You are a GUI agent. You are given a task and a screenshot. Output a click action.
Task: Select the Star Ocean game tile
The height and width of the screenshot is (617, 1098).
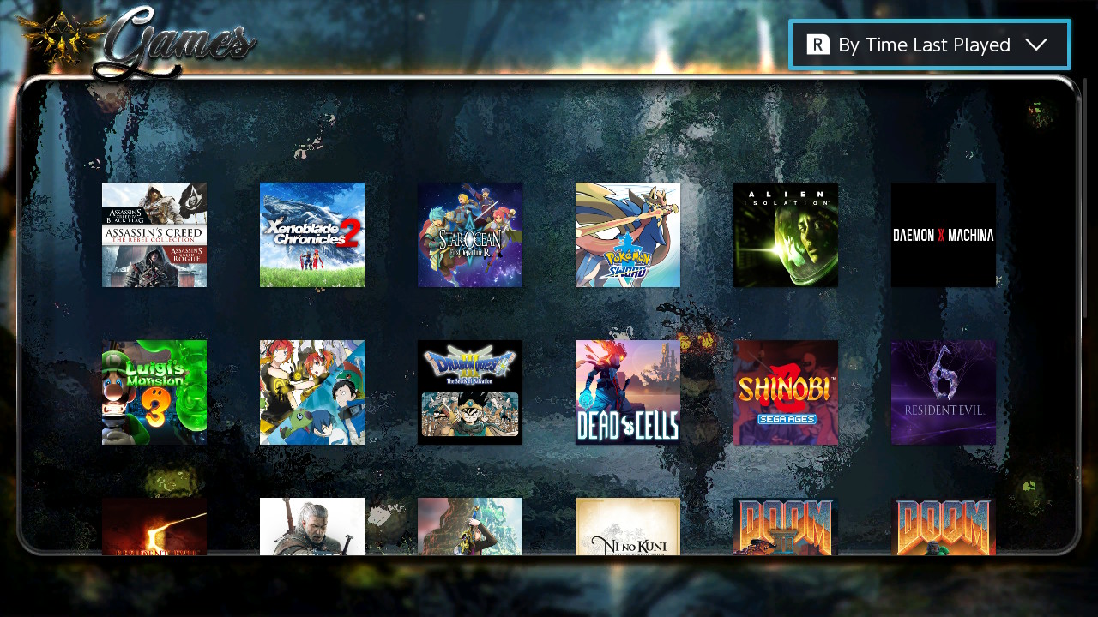pyautogui.click(x=470, y=235)
